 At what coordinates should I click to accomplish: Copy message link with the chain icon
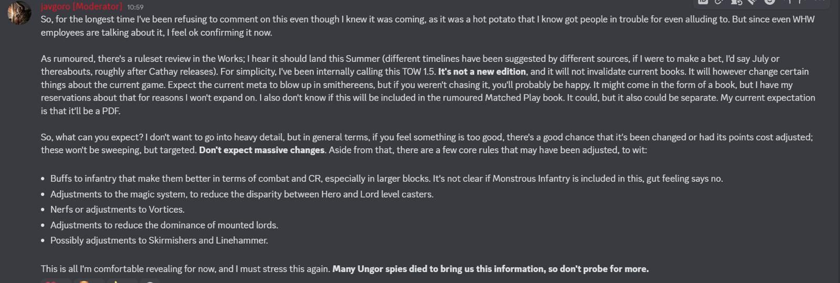coord(719,2)
